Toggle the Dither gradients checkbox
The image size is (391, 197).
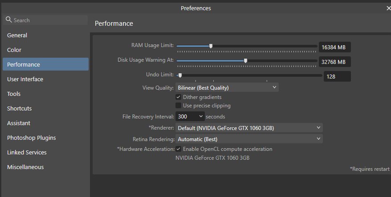178,97
